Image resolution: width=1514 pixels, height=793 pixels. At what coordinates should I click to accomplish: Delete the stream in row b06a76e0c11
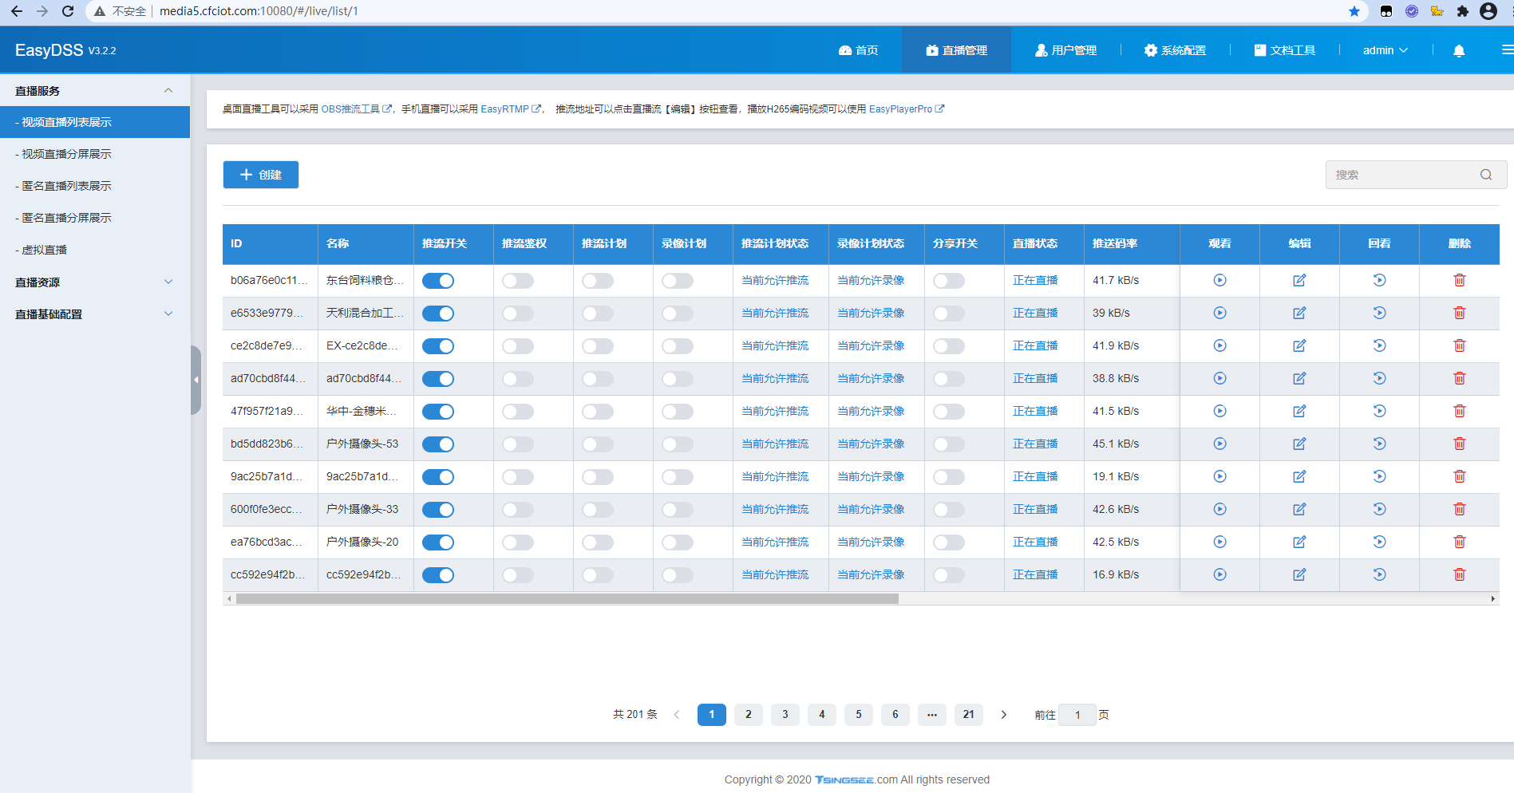tap(1459, 280)
